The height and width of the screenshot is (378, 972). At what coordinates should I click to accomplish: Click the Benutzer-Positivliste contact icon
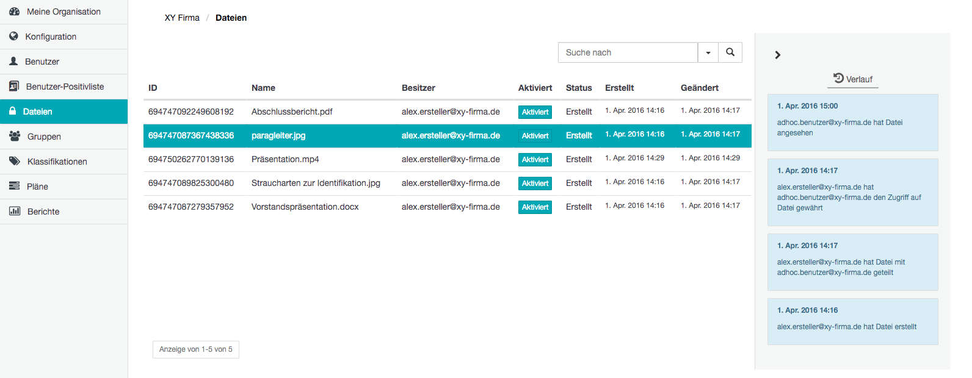click(x=14, y=87)
